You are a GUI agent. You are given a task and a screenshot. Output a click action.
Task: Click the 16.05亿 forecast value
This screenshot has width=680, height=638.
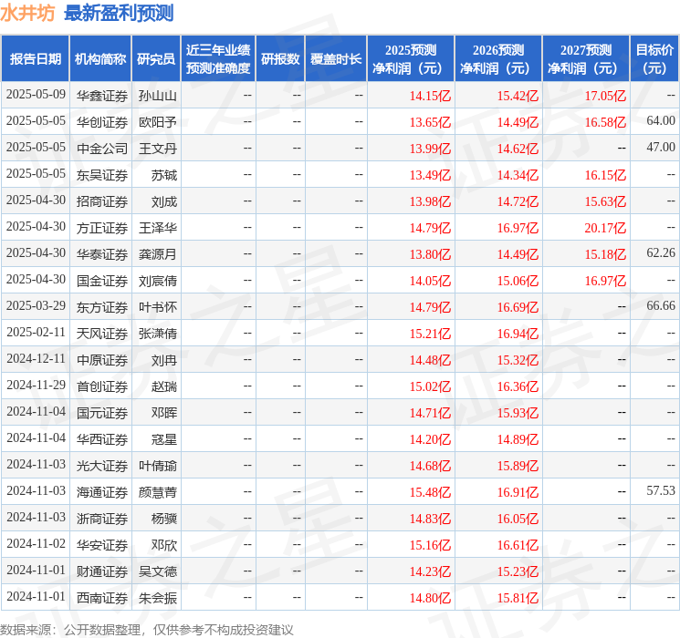click(518, 519)
